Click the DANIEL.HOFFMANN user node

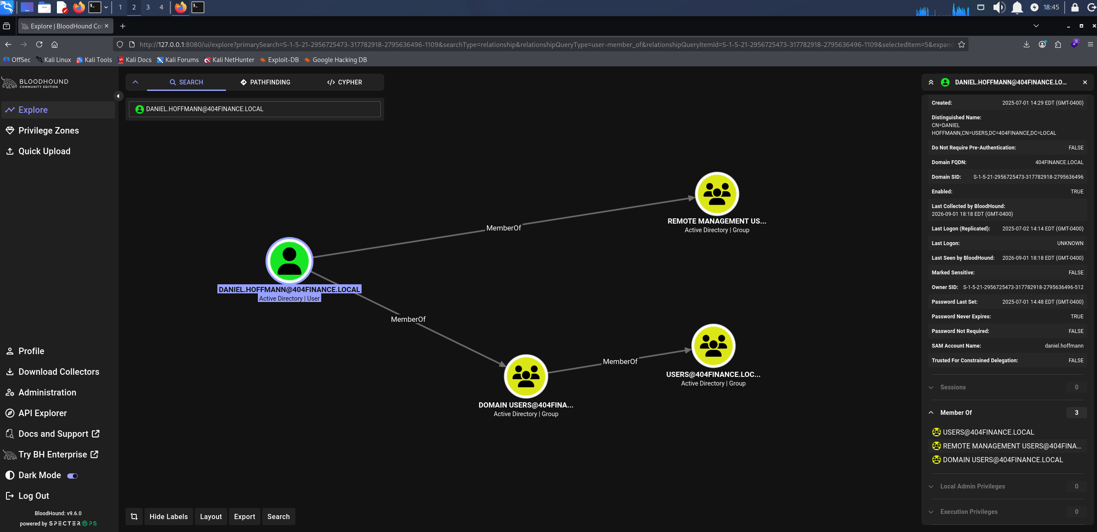(x=289, y=261)
